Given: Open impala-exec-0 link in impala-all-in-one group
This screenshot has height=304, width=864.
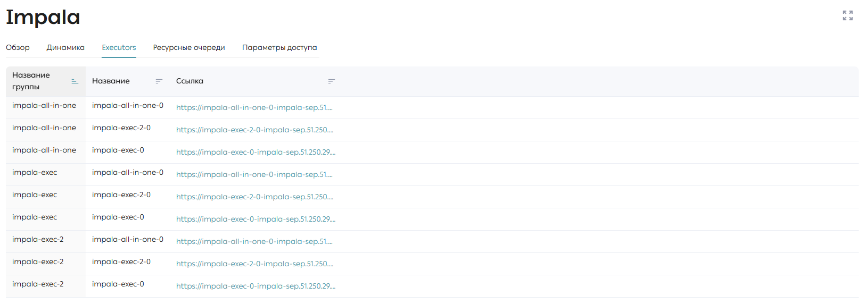Looking at the screenshot, I should pyautogui.click(x=256, y=152).
